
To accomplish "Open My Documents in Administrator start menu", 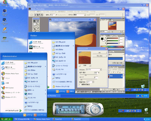I will 31,63.
